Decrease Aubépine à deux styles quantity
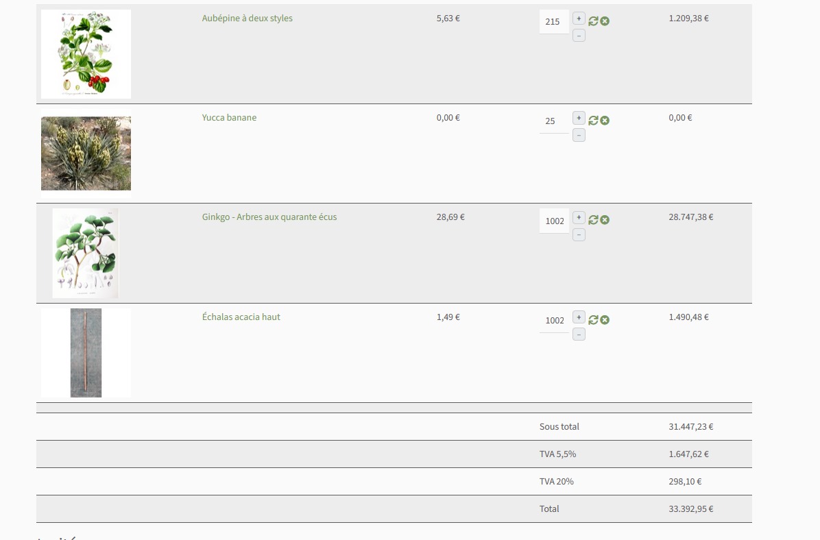The image size is (820, 540). click(579, 36)
